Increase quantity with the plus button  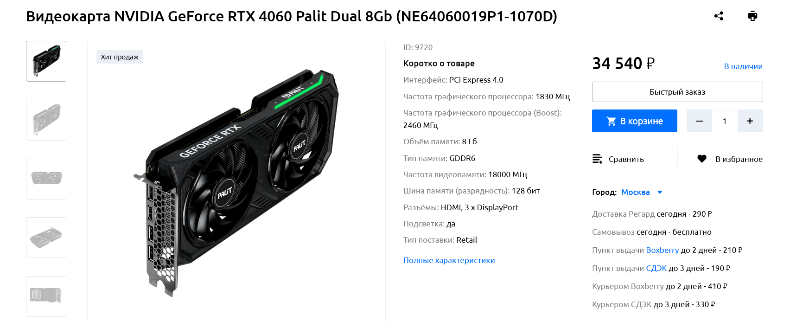click(x=750, y=121)
